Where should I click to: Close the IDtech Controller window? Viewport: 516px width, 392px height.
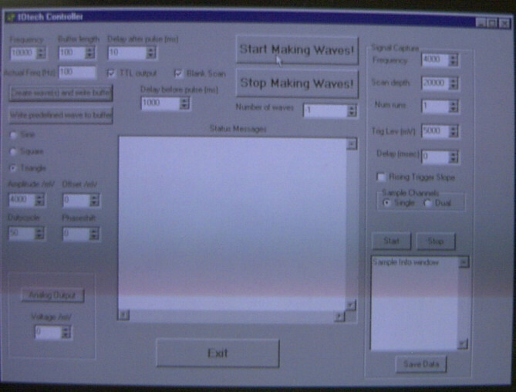(504, 23)
